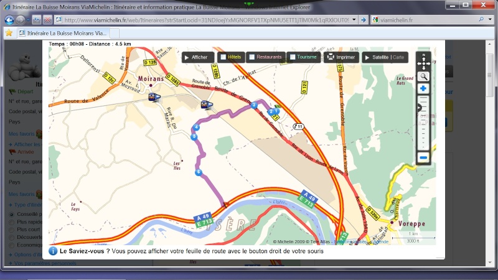Screen dimensions: 498x280
Task: Click the page icon in the address bar
Action: click(x=59, y=20)
